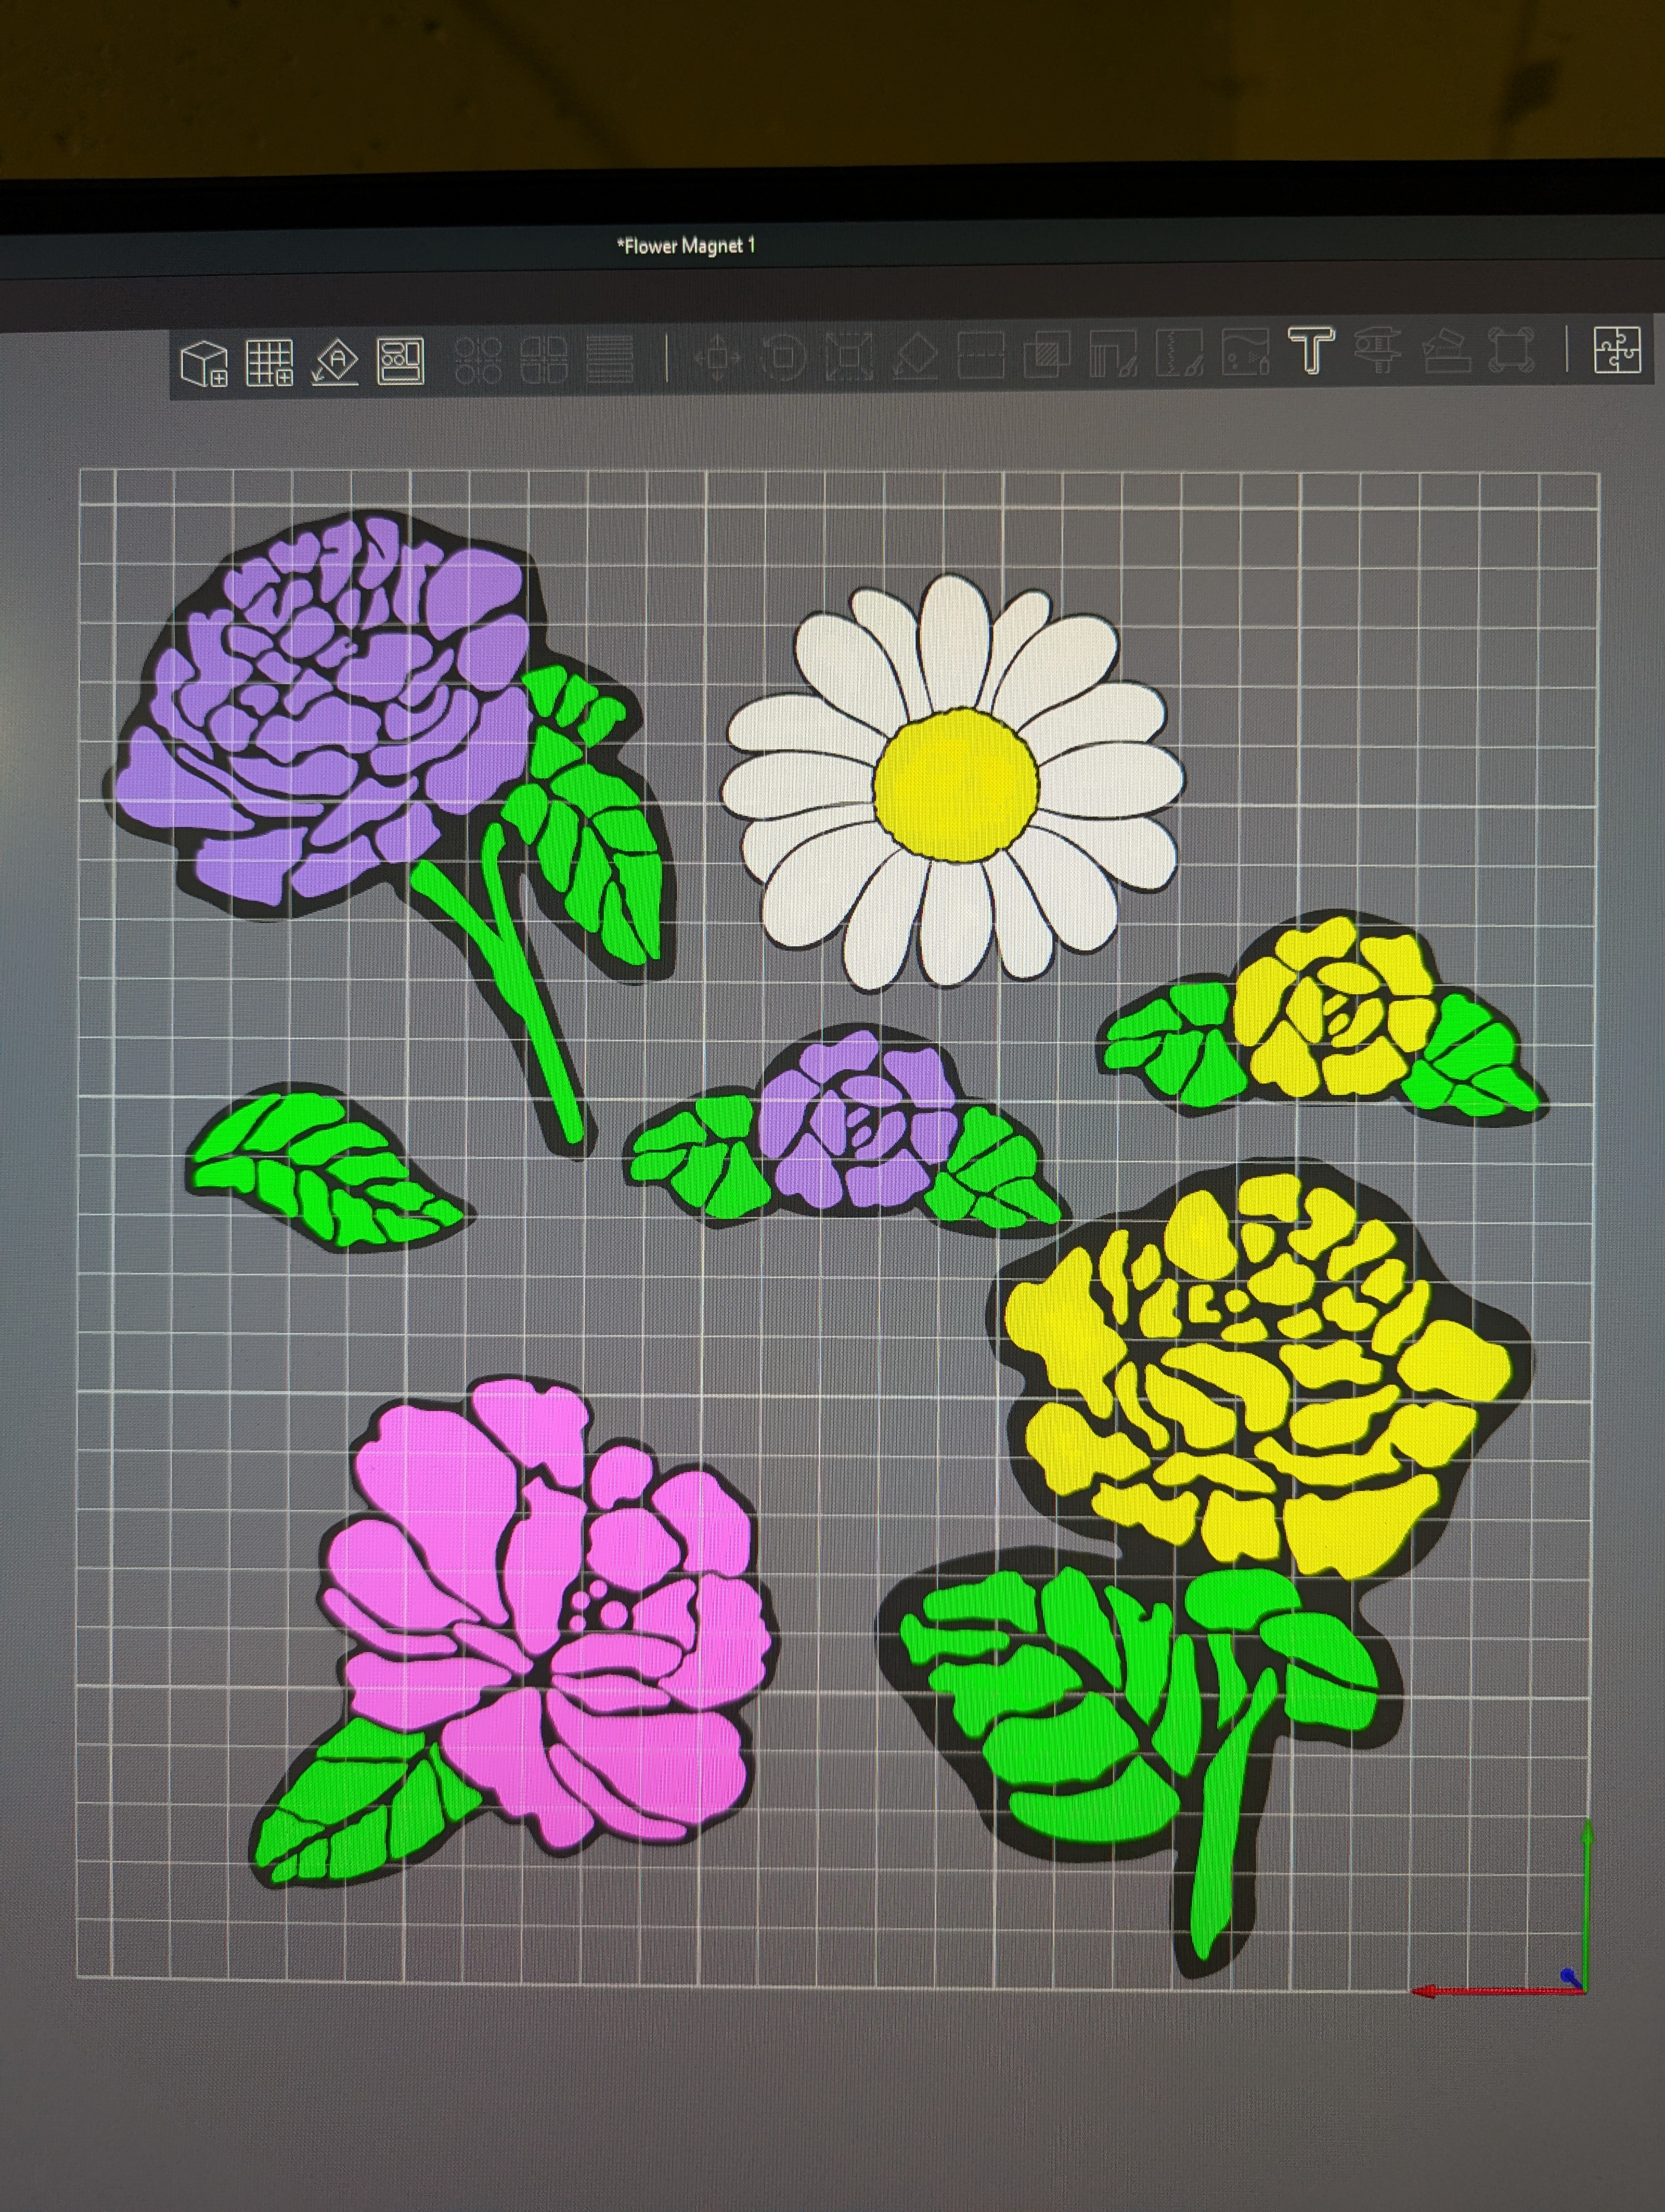Viewport: 1665px width, 2212px height.
Task: Select the Auto orient tool
Action: click(x=336, y=362)
